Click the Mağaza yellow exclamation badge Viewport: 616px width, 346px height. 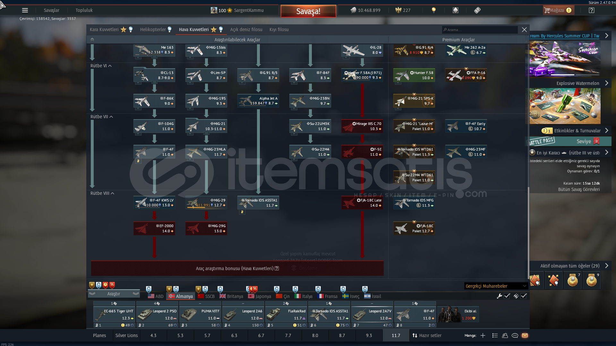569,10
